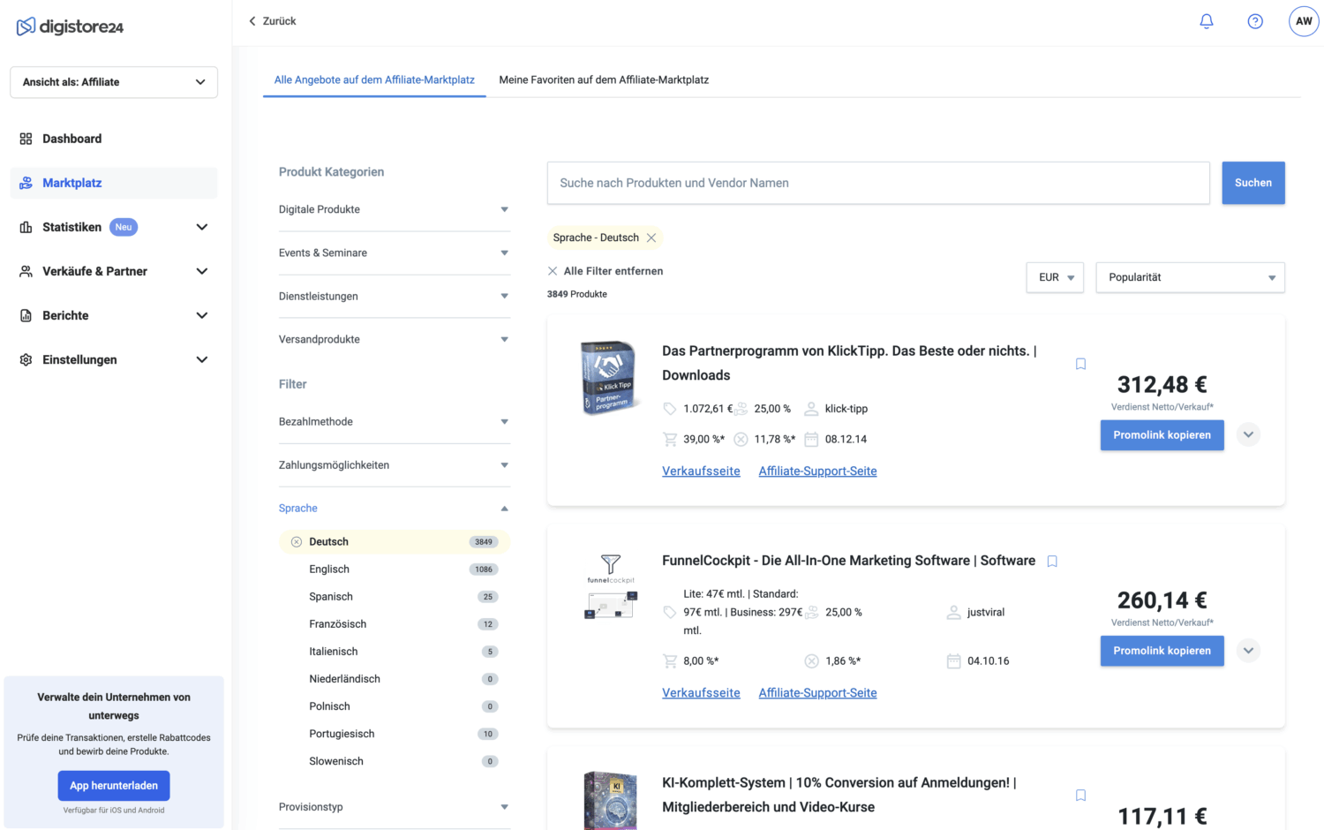Expand the Zahlungsmöglichkeiten filter
The height and width of the screenshot is (830, 1324).
point(394,464)
